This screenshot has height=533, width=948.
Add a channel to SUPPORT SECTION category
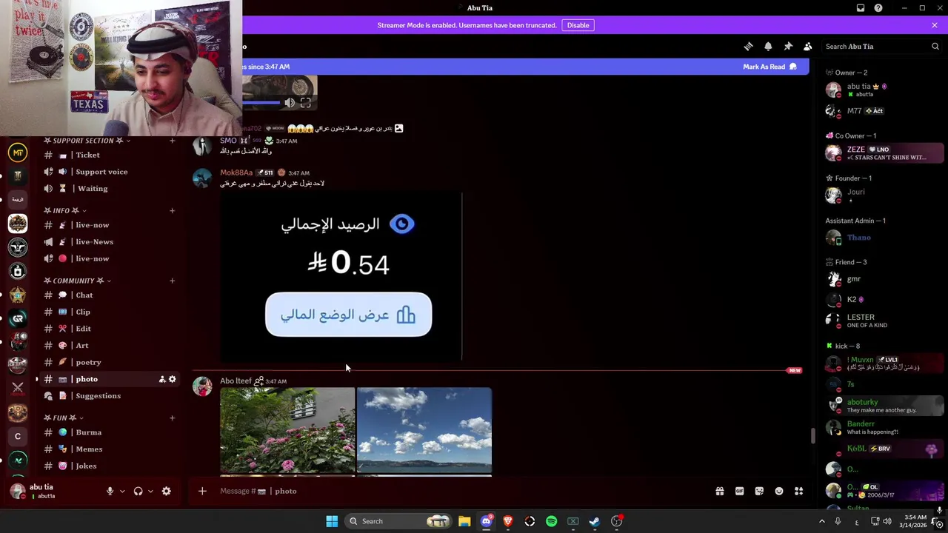[172, 141]
